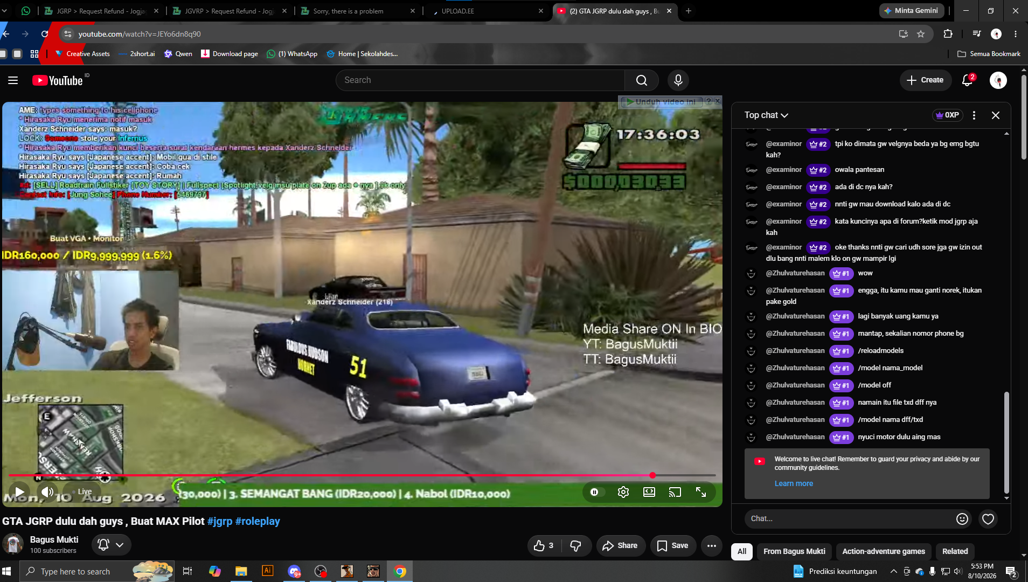Open File Explorer from taskbar
Screen dimensions: 1028x582
click(x=241, y=571)
